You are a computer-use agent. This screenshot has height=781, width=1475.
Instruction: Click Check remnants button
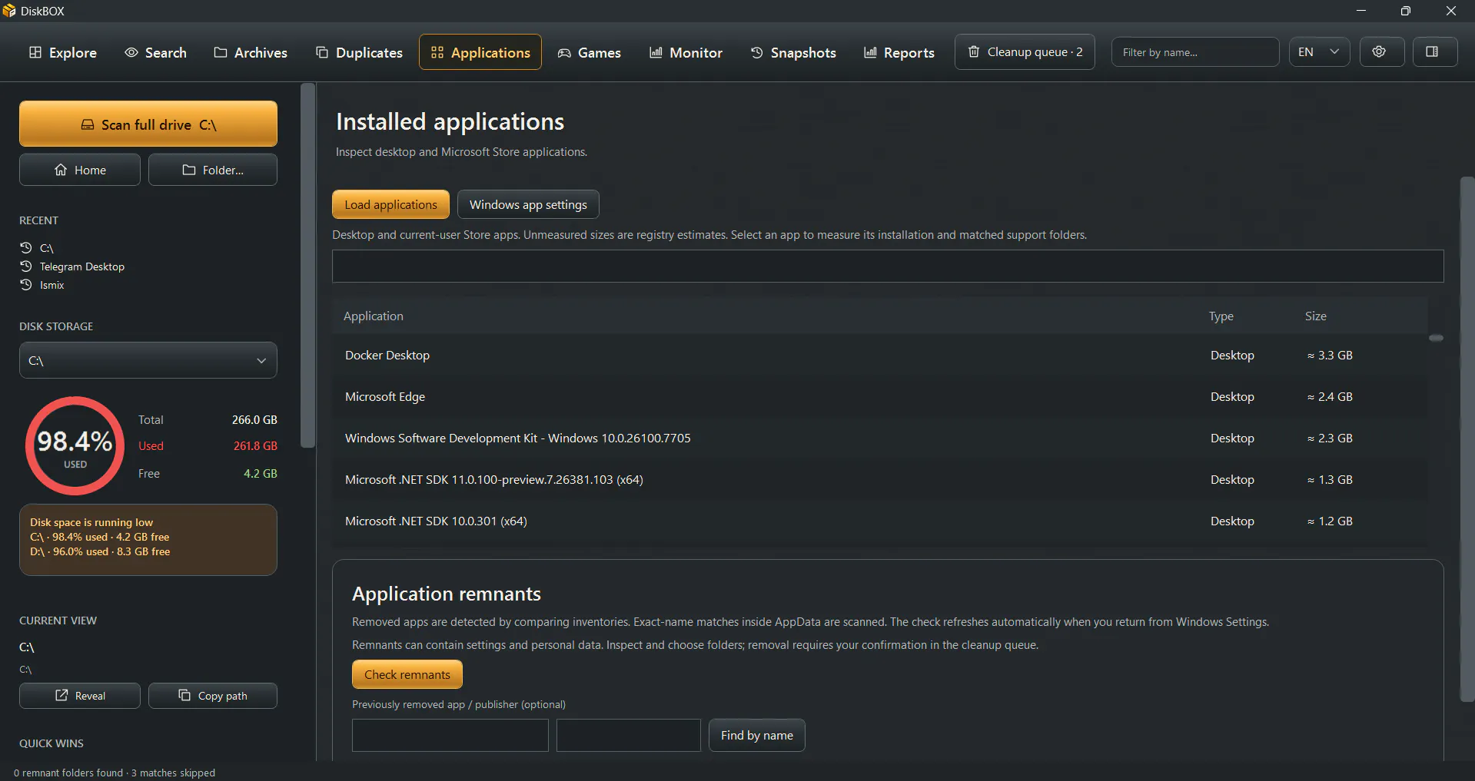(407, 674)
